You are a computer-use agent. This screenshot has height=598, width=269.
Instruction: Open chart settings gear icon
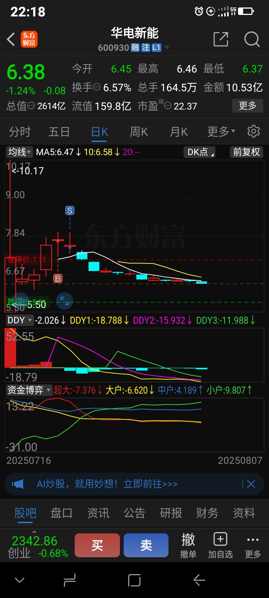point(254,132)
